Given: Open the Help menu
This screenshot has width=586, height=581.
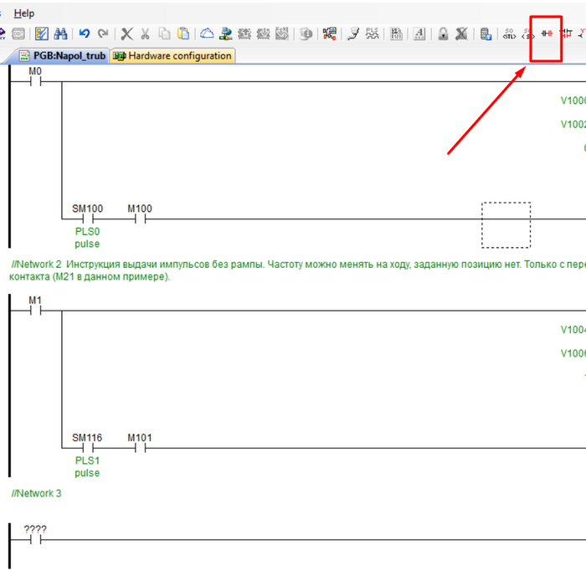Looking at the screenshot, I should 24,13.
